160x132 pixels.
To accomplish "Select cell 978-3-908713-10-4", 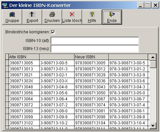I will tap(128, 123).
